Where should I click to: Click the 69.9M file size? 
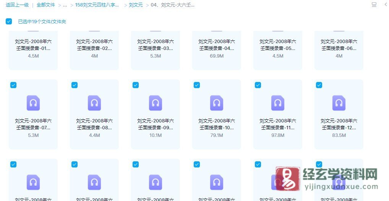[x=217, y=56]
